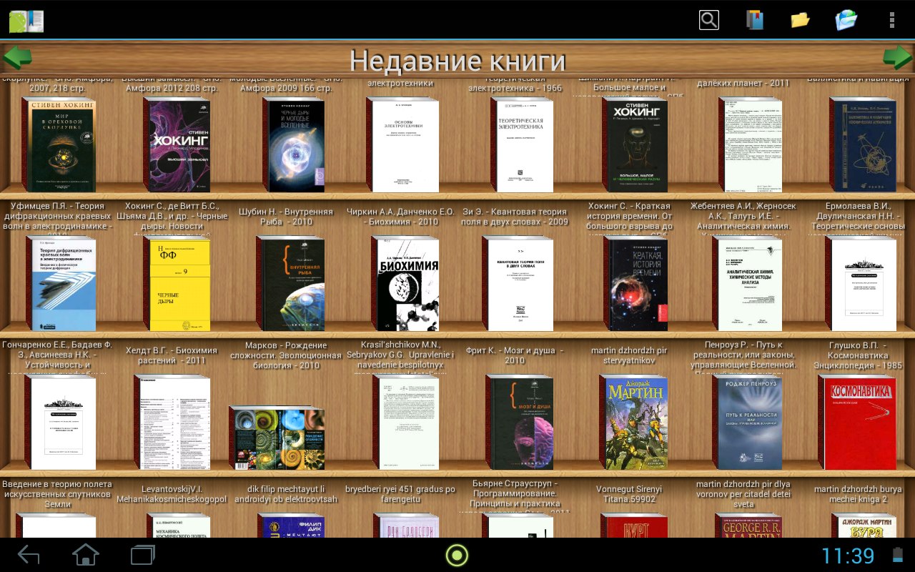Viewport: 915px width, 572px height.
Task: Select title 'Введение в теорию полета искусственных спутников'
Action: tap(57, 493)
